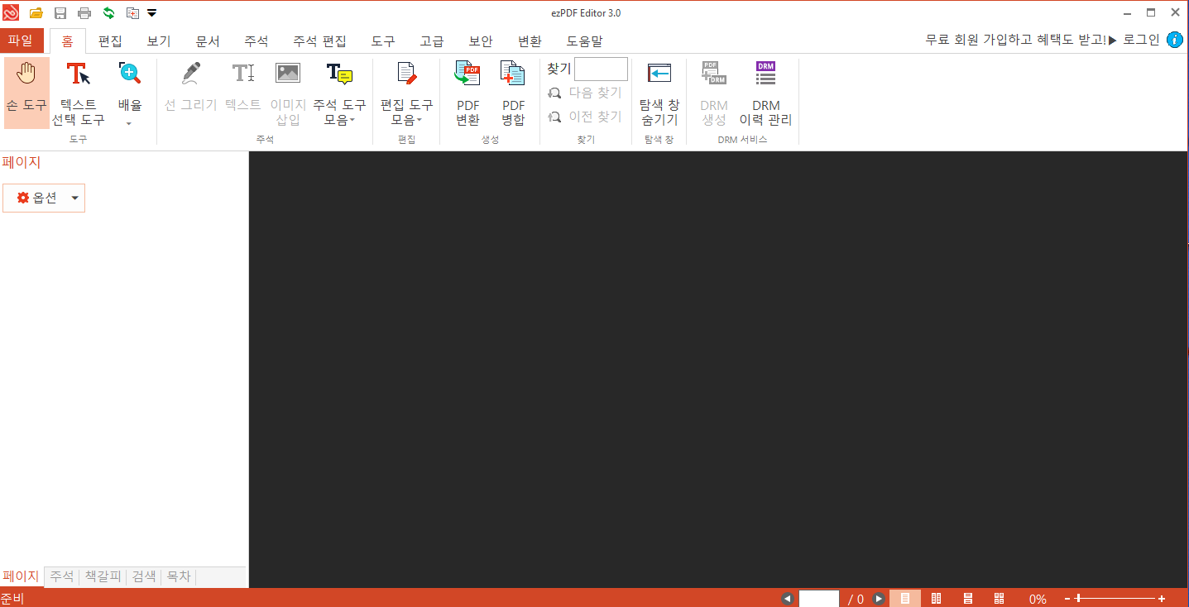Expand the 편집 도구 모음 dropdown
Screen dimensions: 1189x607
tap(406, 93)
